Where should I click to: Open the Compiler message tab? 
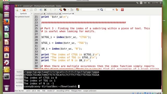(x=19, y=75)
